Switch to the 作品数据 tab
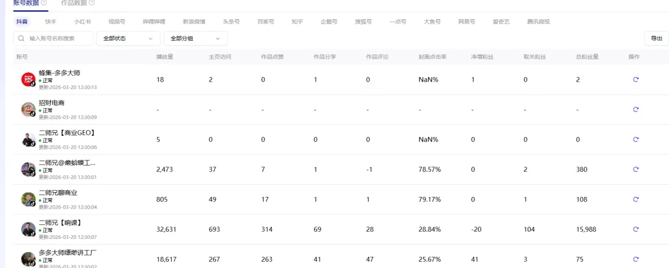Viewport: 669px width, 268px height. 74,3
